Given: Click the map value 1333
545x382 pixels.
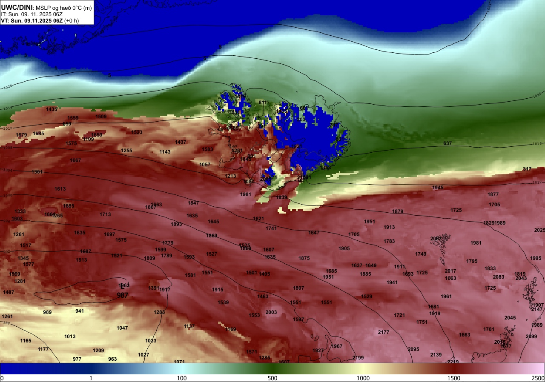Looking at the screenshot, I should pyautogui.click(x=20, y=211).
